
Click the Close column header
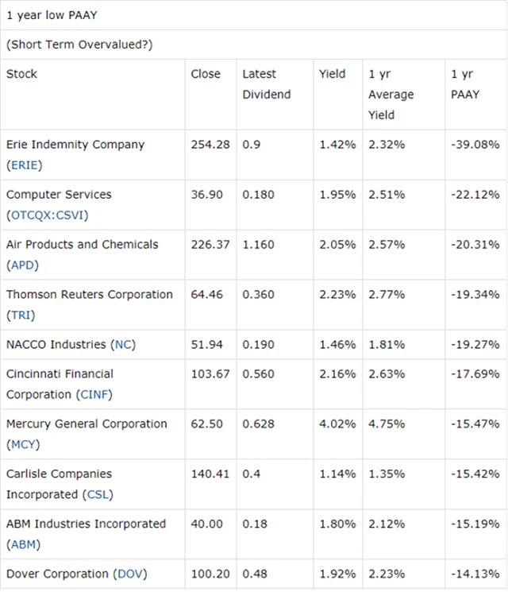pos(206,74)
